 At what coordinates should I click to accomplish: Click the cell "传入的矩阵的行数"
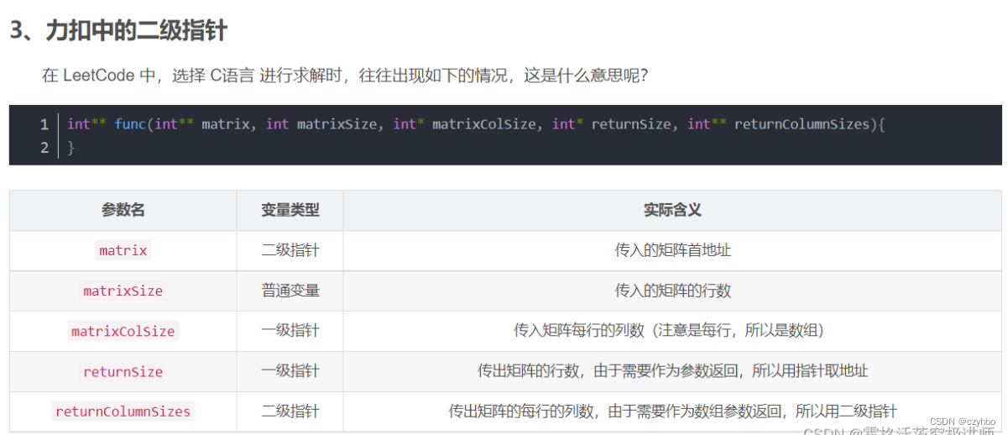(x=672, y=291)
